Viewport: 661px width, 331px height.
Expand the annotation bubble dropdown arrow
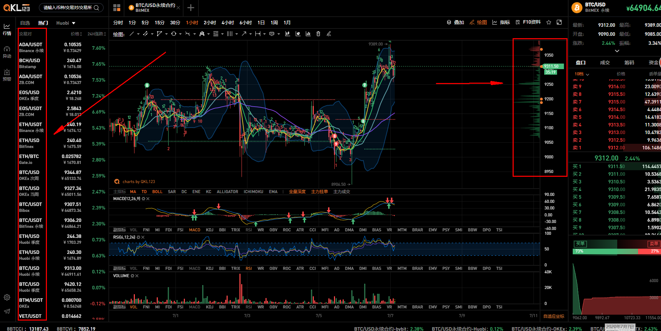point(279,34)
